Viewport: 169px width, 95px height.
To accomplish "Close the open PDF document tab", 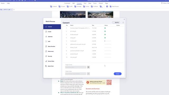I will 12,9.
